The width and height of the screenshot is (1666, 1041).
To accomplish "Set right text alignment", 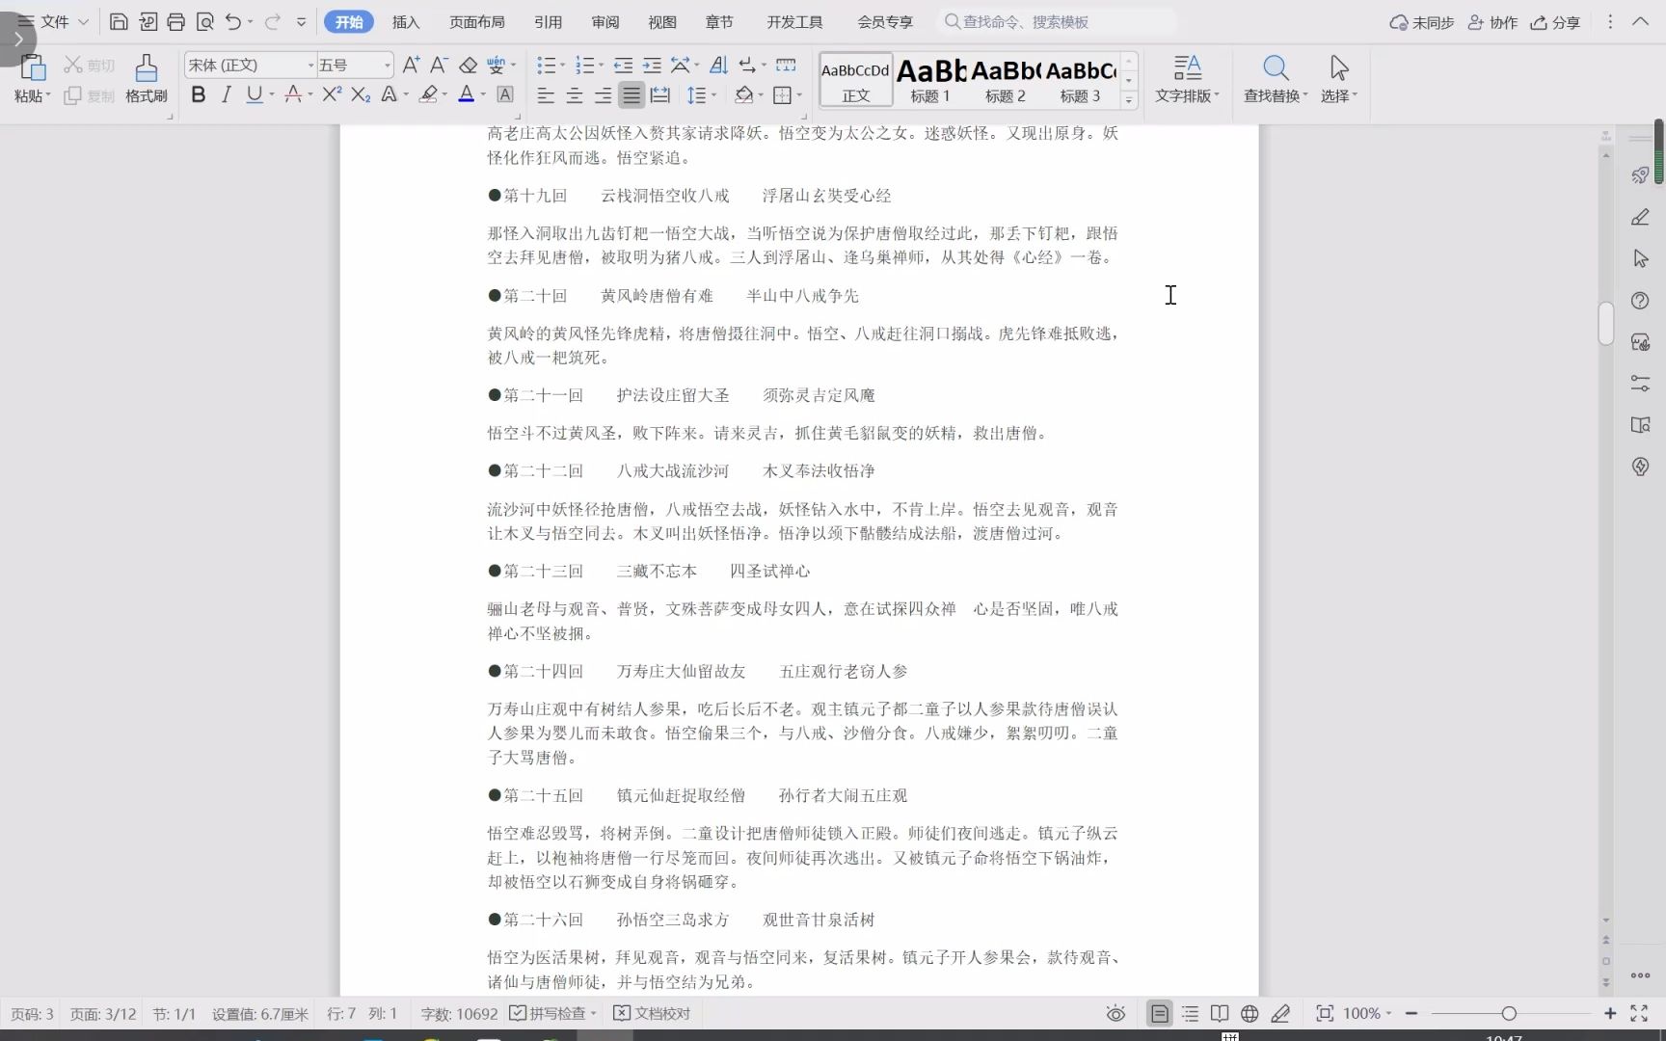I will coord(603,94).
